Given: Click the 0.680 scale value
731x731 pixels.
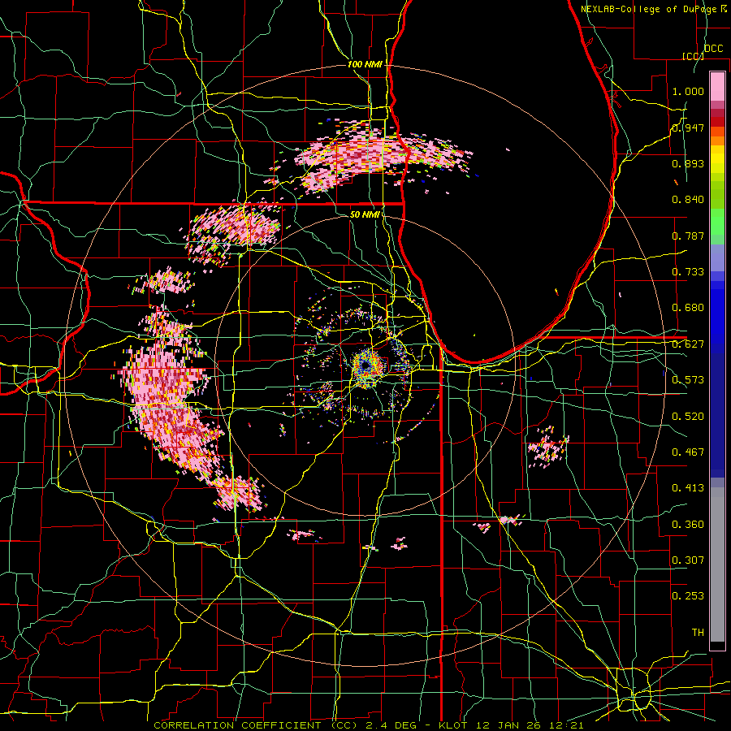Looking at the screenshot, I should (x=688, y=308).
